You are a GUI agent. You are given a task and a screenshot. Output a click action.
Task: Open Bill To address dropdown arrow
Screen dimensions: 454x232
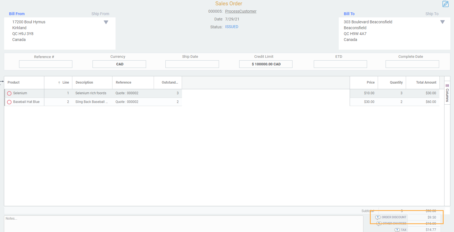pyautogui.click(x=443, y=22)
